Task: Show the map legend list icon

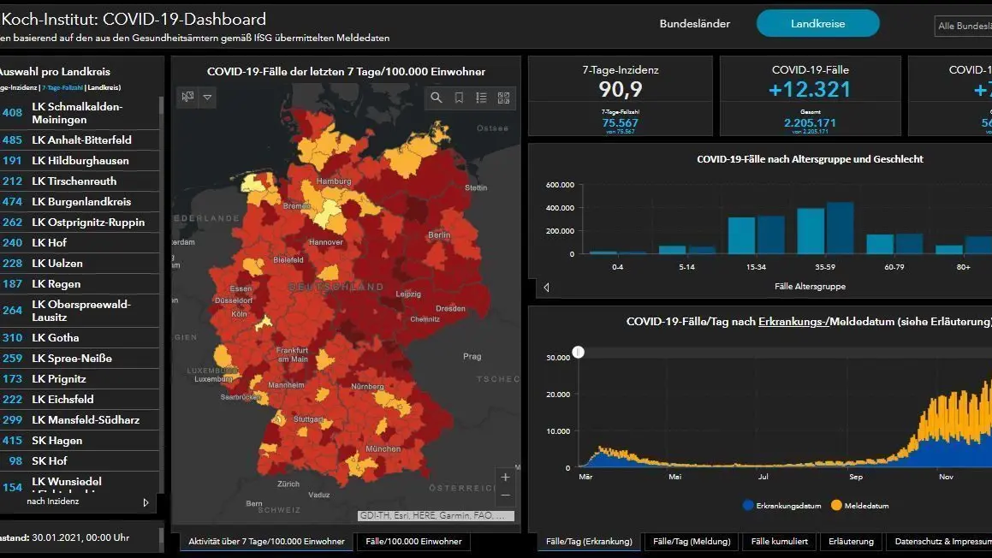Action: (481, 98)
